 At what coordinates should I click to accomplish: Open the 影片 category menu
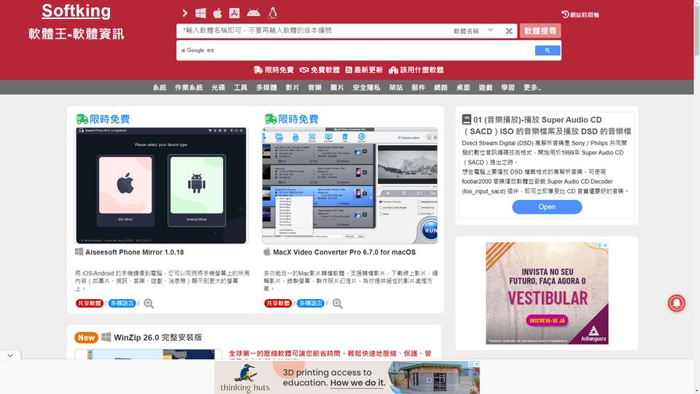click(x=292, y=88)
